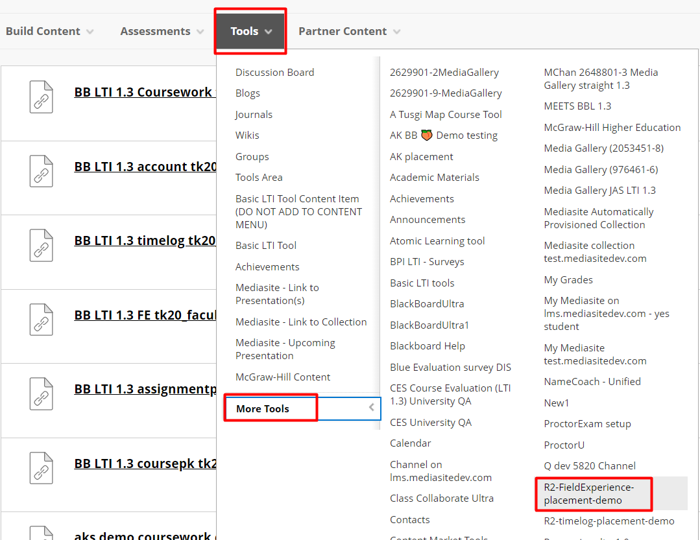Click link icon beside BB LTI 1.3 account

(41, 171)
